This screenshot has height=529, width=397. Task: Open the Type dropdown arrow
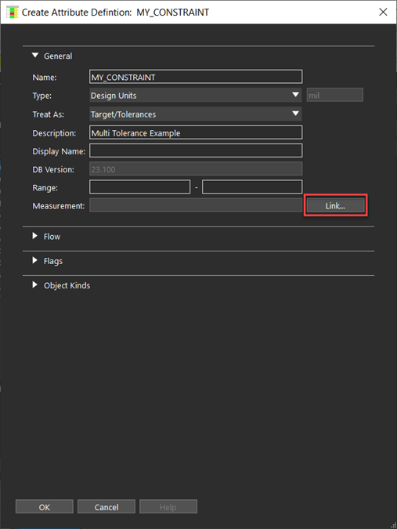pyautogui.click(x=295, y=95)
